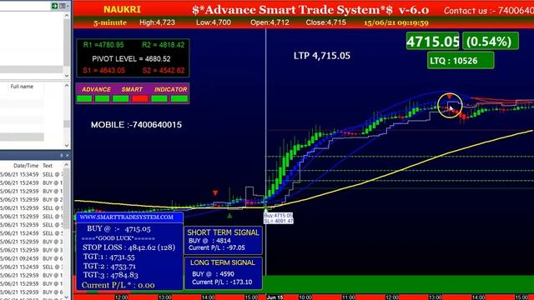Click Jun 15 date marker on time axis

[x=275, y=297]
